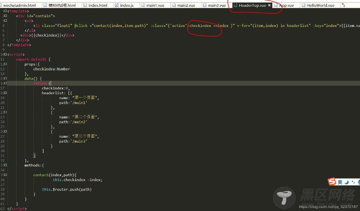
Task: Collapse the methods block fold marker
Action: click(6, 165)
